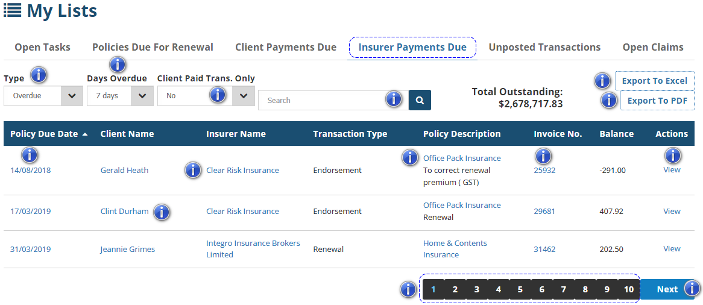Image resolution: width=703 pixels, height=305 pixels.
Task: Sort by Invoice No. column header
Action: tap(558, 134)
